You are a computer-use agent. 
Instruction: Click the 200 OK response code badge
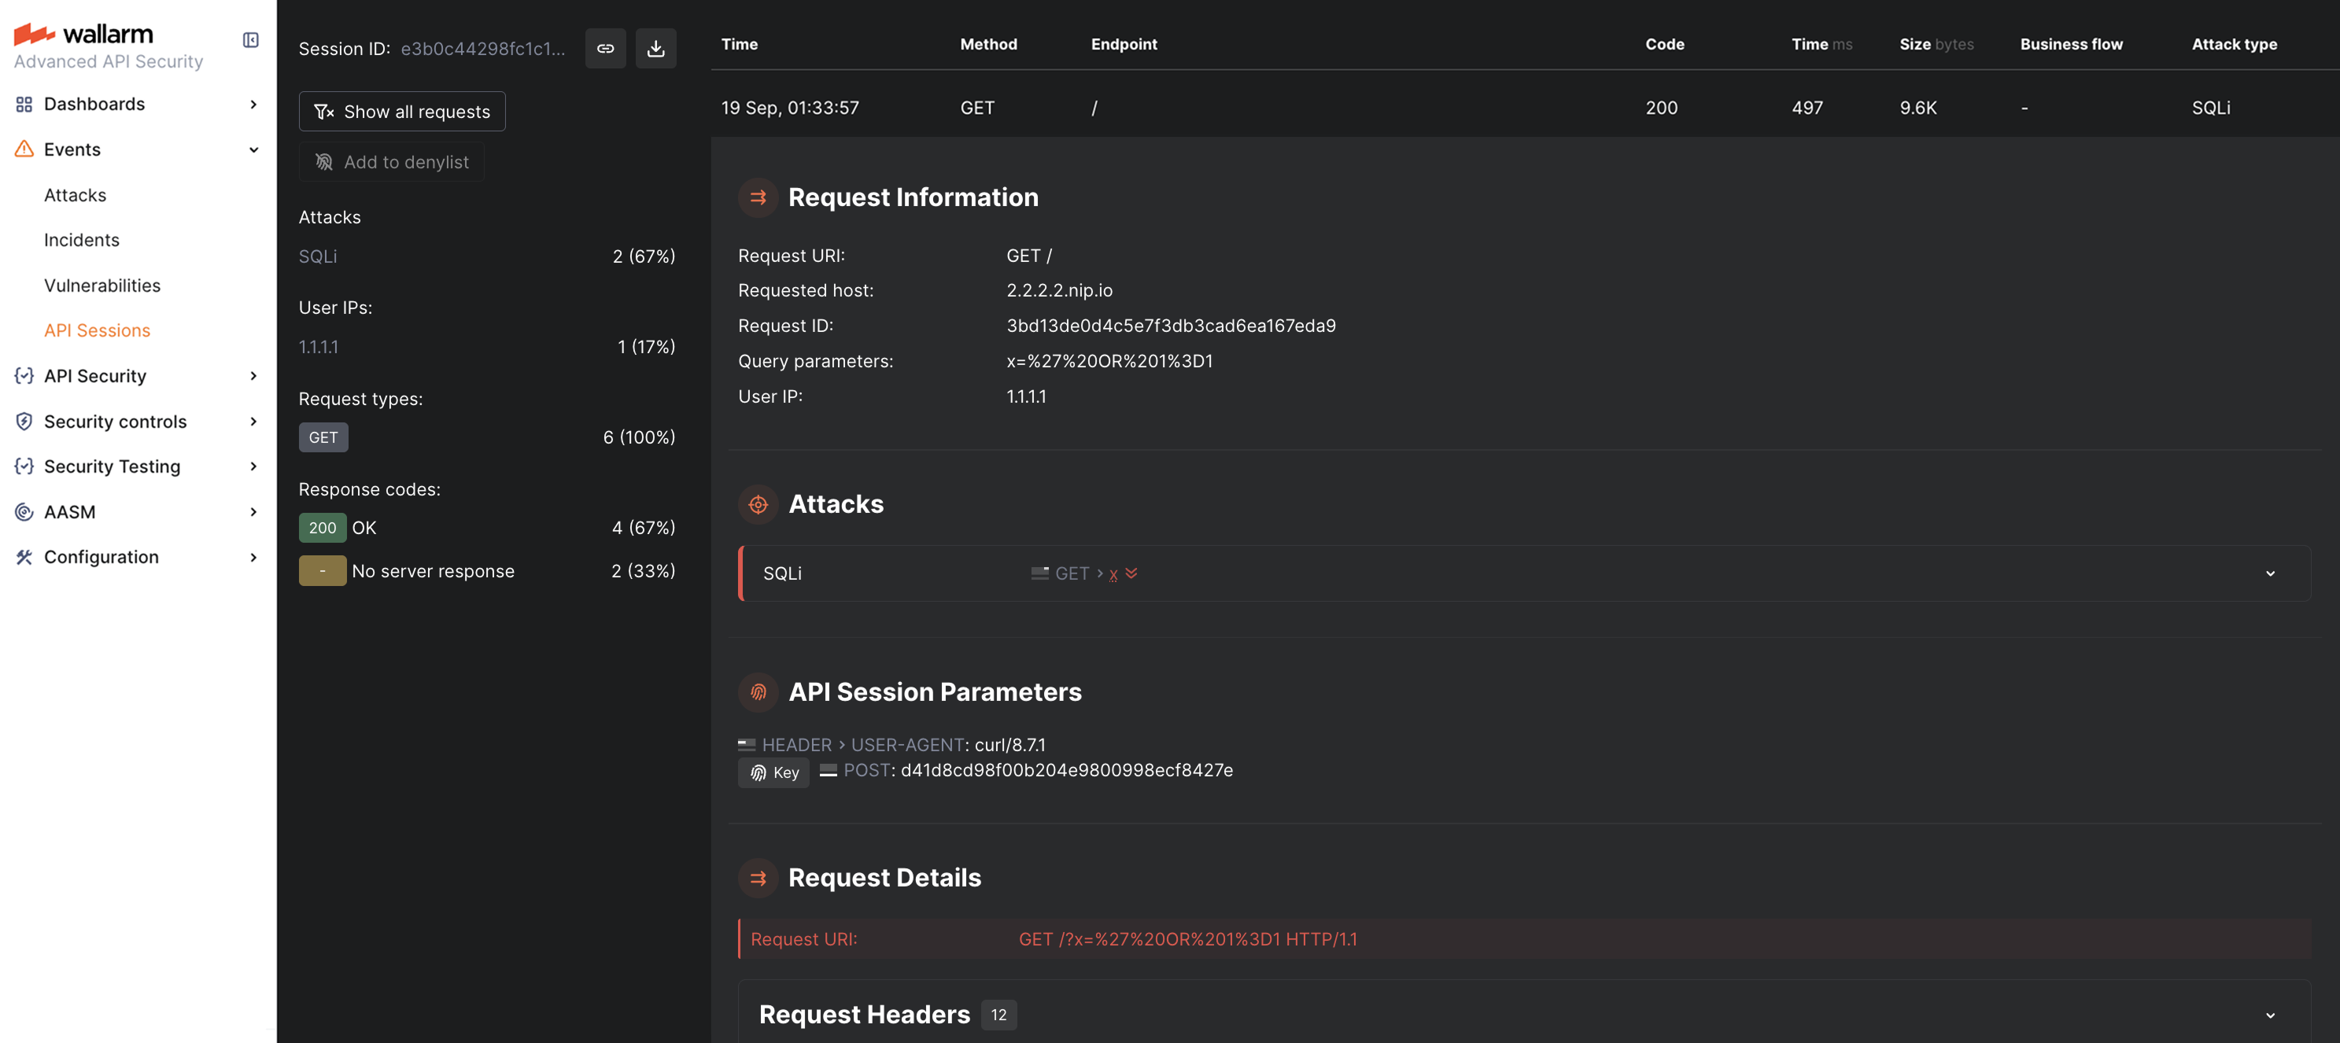[323, 528]
